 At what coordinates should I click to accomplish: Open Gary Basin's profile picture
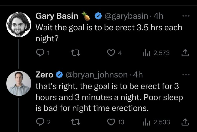tap(18, 24)
